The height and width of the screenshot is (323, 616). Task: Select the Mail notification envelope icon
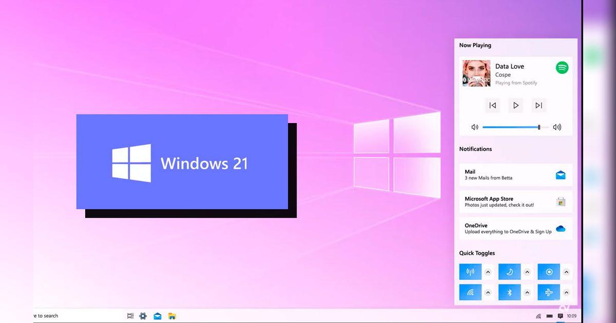pos(560,175)
